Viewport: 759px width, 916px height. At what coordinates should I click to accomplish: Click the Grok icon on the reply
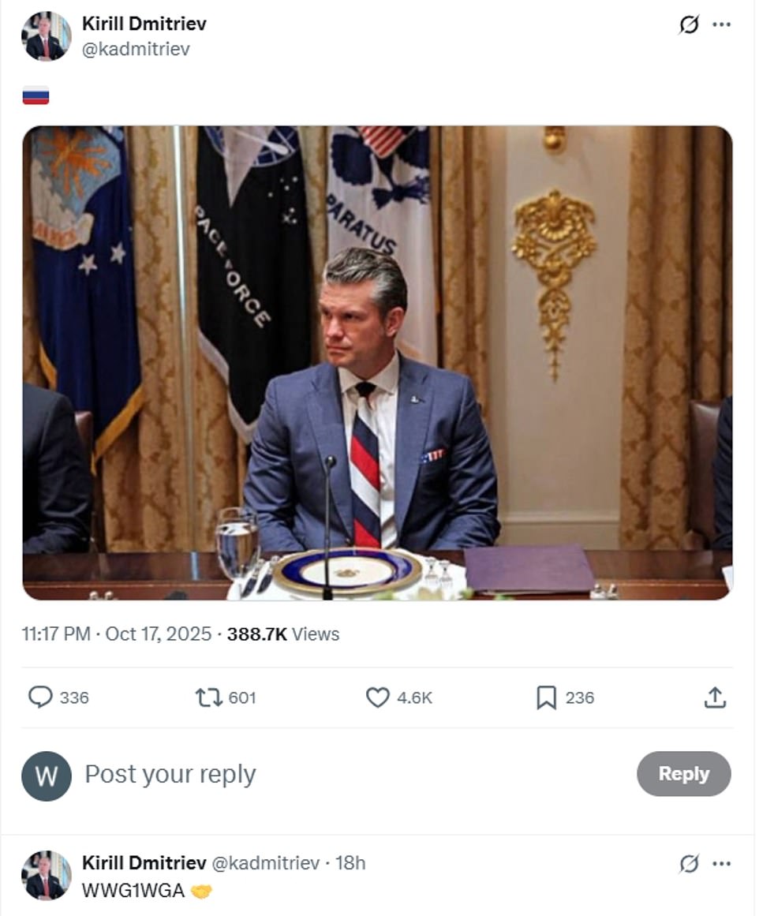689,863
